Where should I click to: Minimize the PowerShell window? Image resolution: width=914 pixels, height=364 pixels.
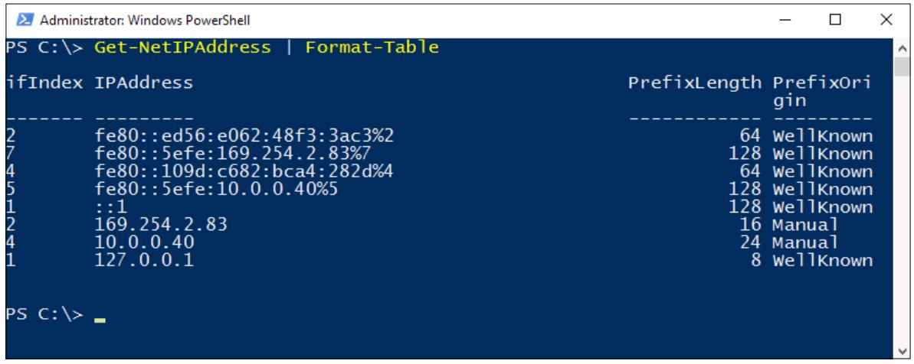click(x=785, y=21)
